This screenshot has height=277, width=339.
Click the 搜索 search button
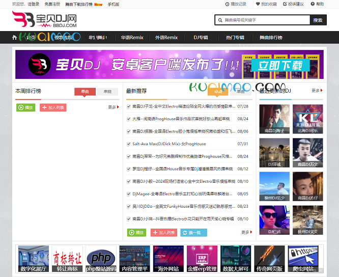click(318, 20)
